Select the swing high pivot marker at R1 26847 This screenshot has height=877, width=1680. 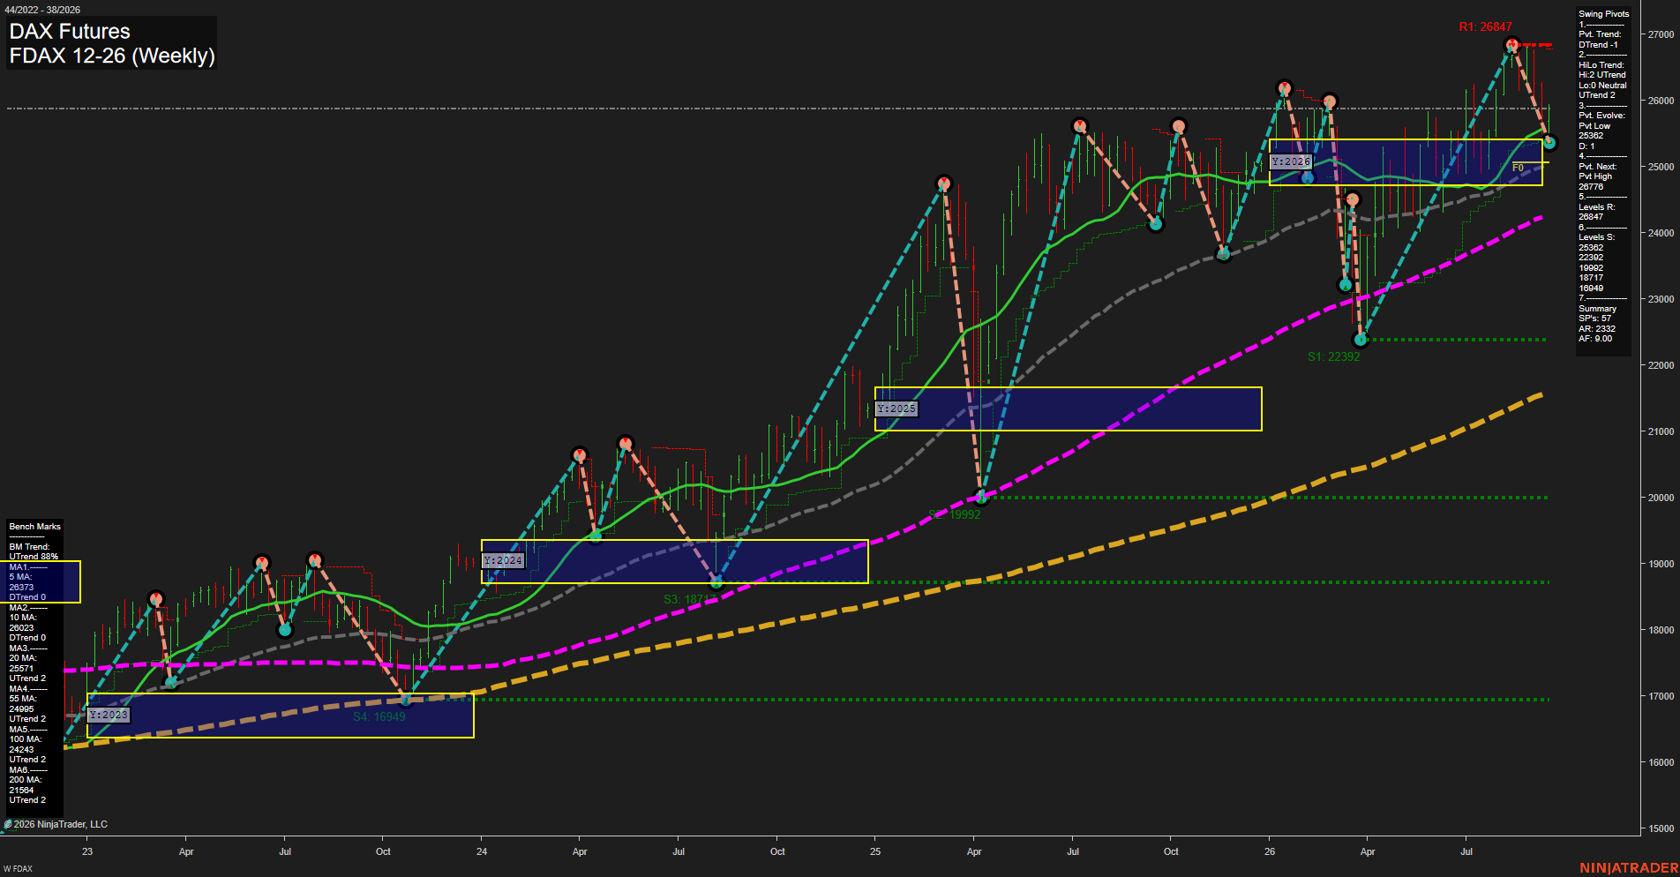coord(1511,44)
